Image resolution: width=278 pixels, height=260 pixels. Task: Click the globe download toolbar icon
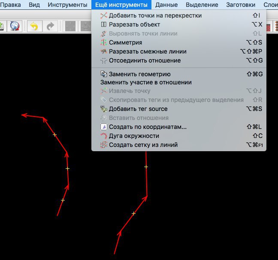click(15, 26)
